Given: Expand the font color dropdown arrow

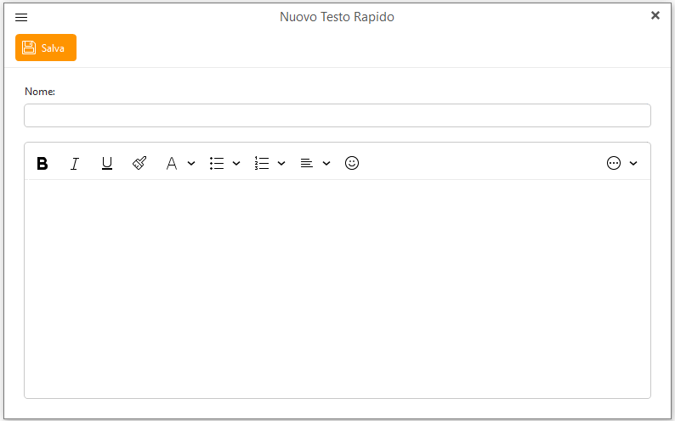Looking at the screenshot, I should 191,164.
